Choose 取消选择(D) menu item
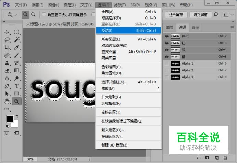The width and height of the screenshot is (237, 163). tap(128, 18)
